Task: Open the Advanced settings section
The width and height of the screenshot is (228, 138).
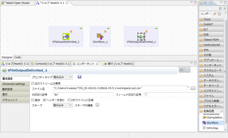Action: (x=15, y=84)
